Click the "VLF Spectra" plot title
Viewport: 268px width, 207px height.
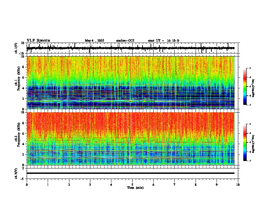click(38, 41)
